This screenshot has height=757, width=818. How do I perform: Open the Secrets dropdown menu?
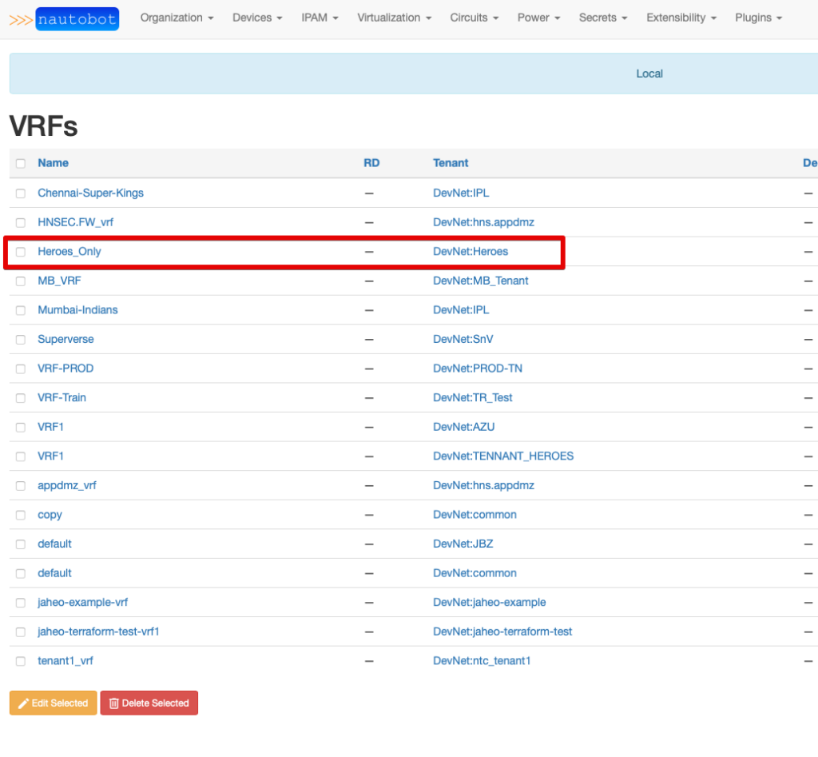pos(603,18)
